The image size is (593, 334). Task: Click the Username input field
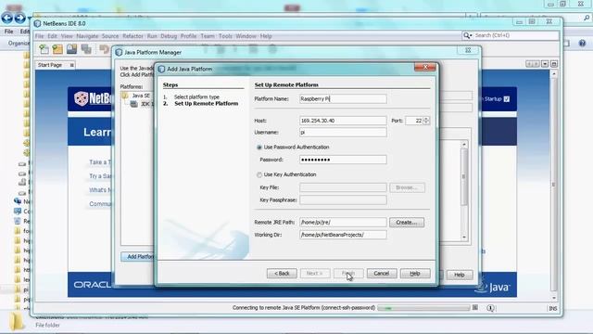click(x=343, y=132)
